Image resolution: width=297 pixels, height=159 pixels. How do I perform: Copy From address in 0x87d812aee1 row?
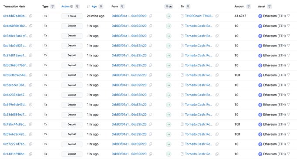(x=150, y=55)
